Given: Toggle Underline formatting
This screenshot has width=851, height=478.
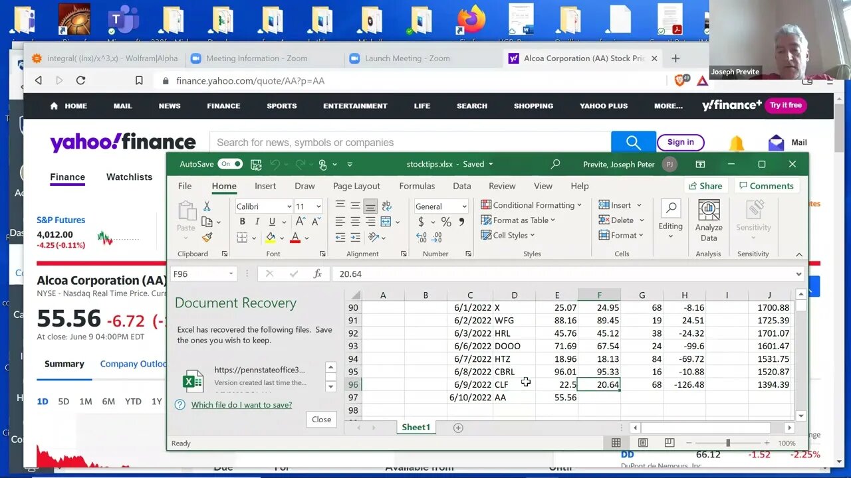Looking at the screenshot, I should 272,222.
